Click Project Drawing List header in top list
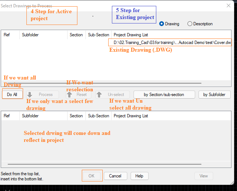Screen dimensions: 237x191 (171, 35)
